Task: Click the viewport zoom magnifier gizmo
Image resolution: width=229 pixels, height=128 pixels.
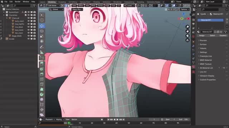Action: coord(187,27)
